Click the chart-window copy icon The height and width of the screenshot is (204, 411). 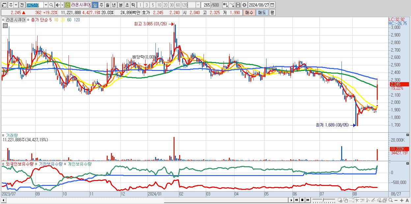pos(385,200)
